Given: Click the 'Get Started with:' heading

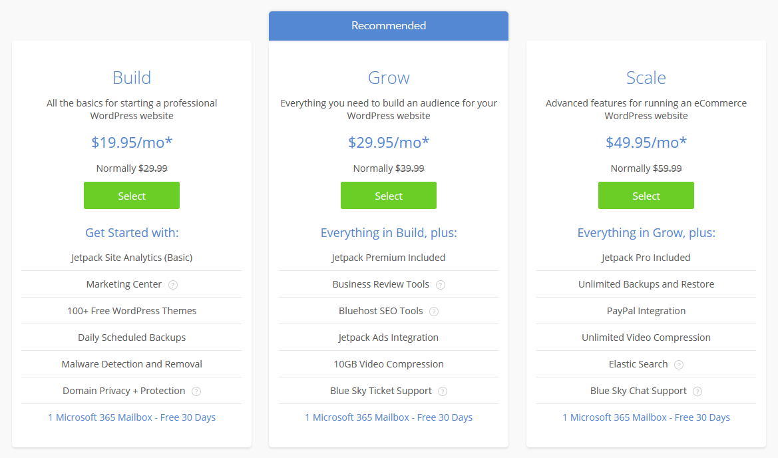Looking at the screenshot, I should pos(132,233).
